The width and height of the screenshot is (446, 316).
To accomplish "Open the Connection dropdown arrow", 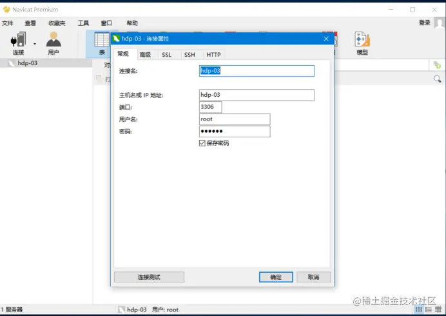I will pyautogui.click(x=35, y=44).
